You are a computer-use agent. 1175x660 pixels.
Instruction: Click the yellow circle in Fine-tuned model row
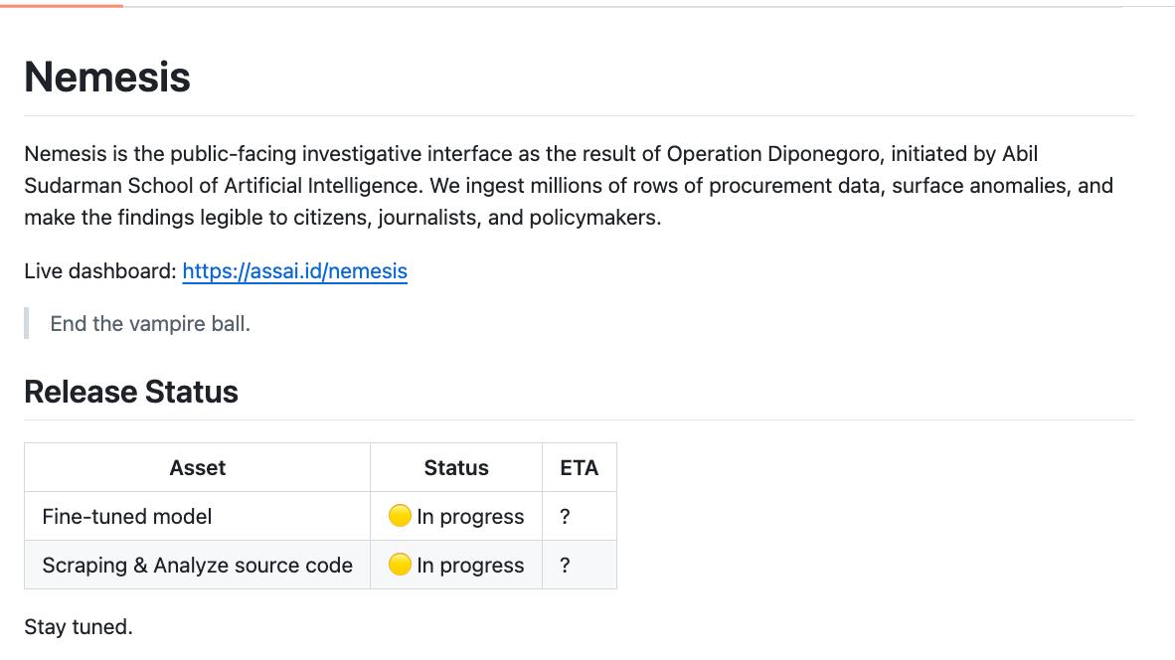coord(400,516)
